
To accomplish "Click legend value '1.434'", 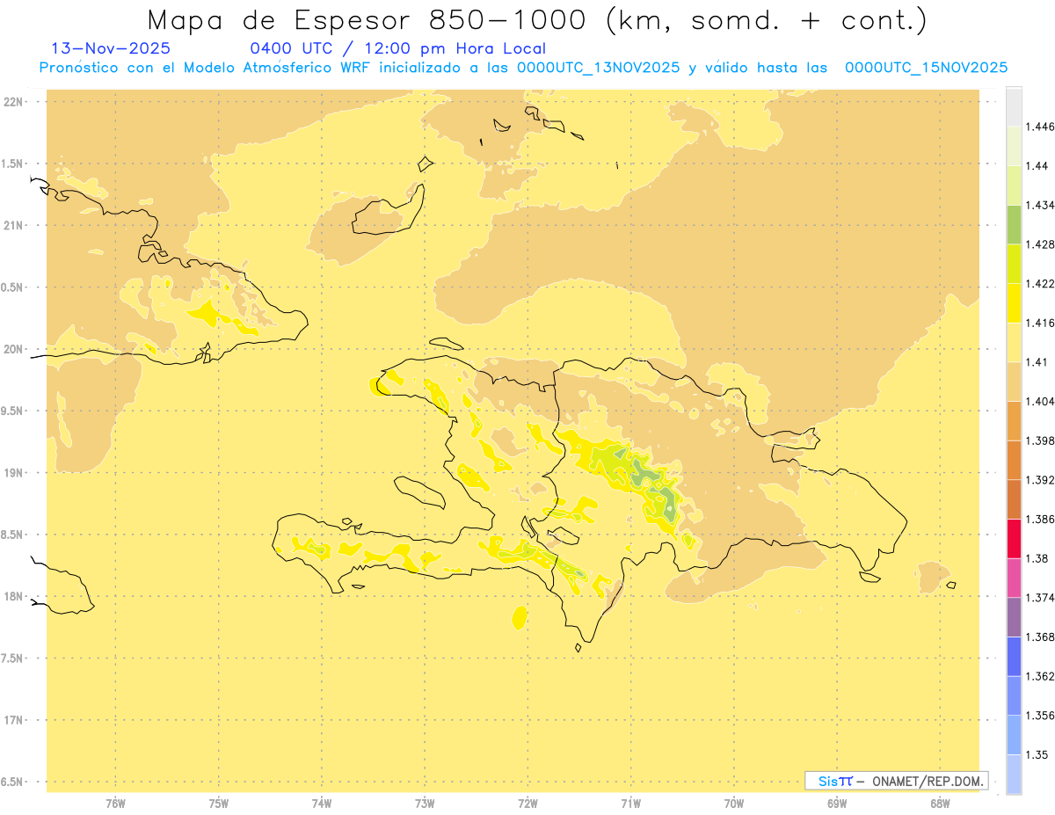I will coord(1040,205).
